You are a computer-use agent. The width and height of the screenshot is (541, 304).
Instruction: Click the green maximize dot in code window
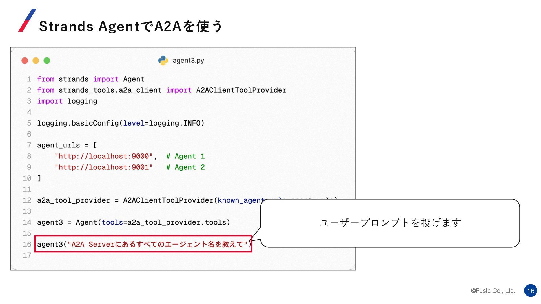[47, 61]
